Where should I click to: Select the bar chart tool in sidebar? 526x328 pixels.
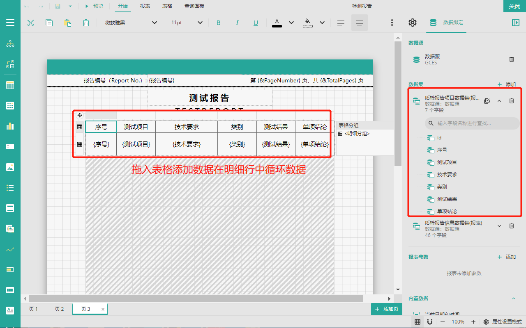click(10, 126)
